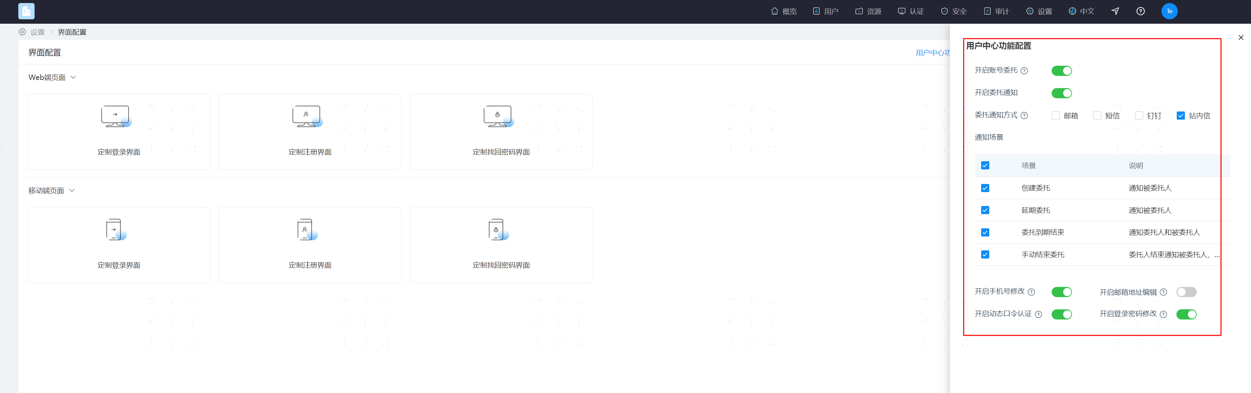This screenshot has height=393, width=1251.
Task: Disable the 开启账号委托 toggle
Action: (1061, 71)
